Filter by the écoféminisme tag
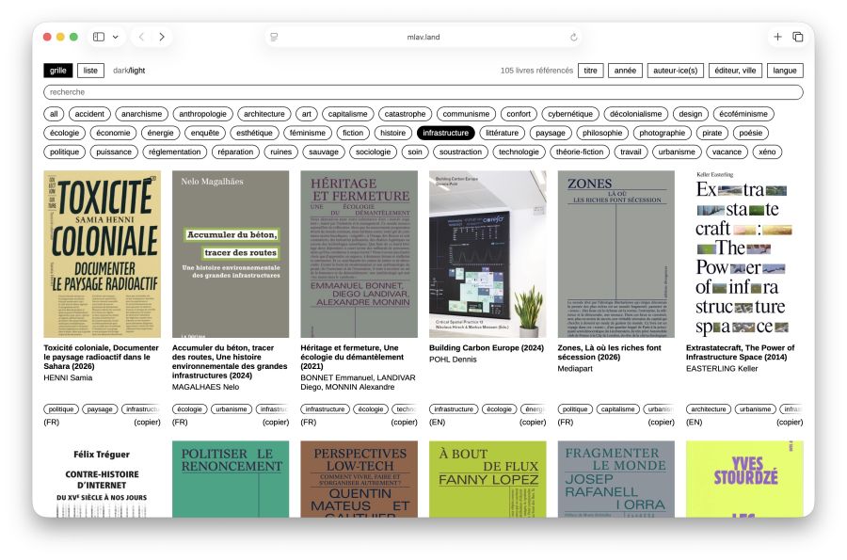 pos(743,114)
